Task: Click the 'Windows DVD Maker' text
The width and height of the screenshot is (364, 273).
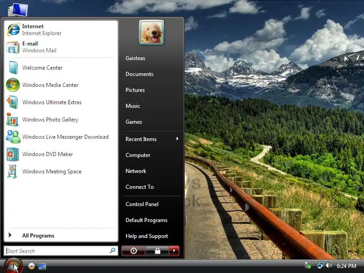Action: pyautogui.click(x=47, y=154)
